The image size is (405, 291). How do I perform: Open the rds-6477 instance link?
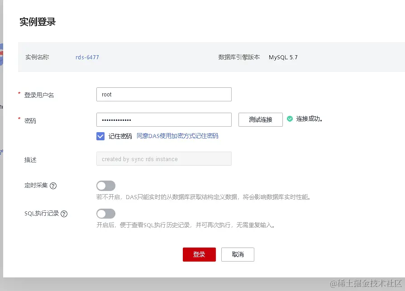(87, 57)
